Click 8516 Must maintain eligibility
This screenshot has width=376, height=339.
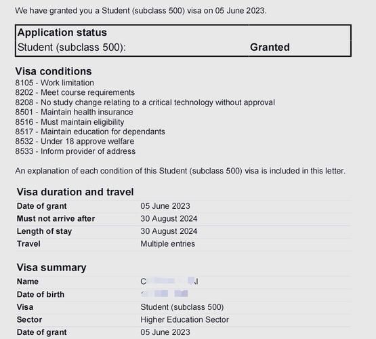pos(70,122)
